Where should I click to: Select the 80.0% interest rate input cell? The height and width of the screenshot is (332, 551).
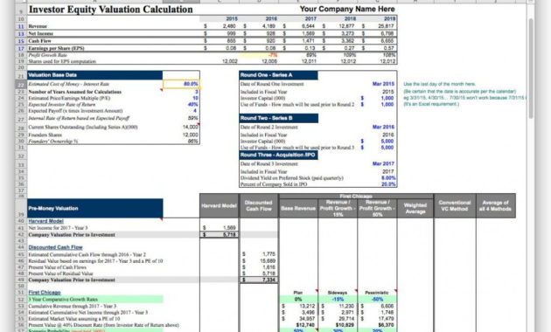tap(181, 84)
